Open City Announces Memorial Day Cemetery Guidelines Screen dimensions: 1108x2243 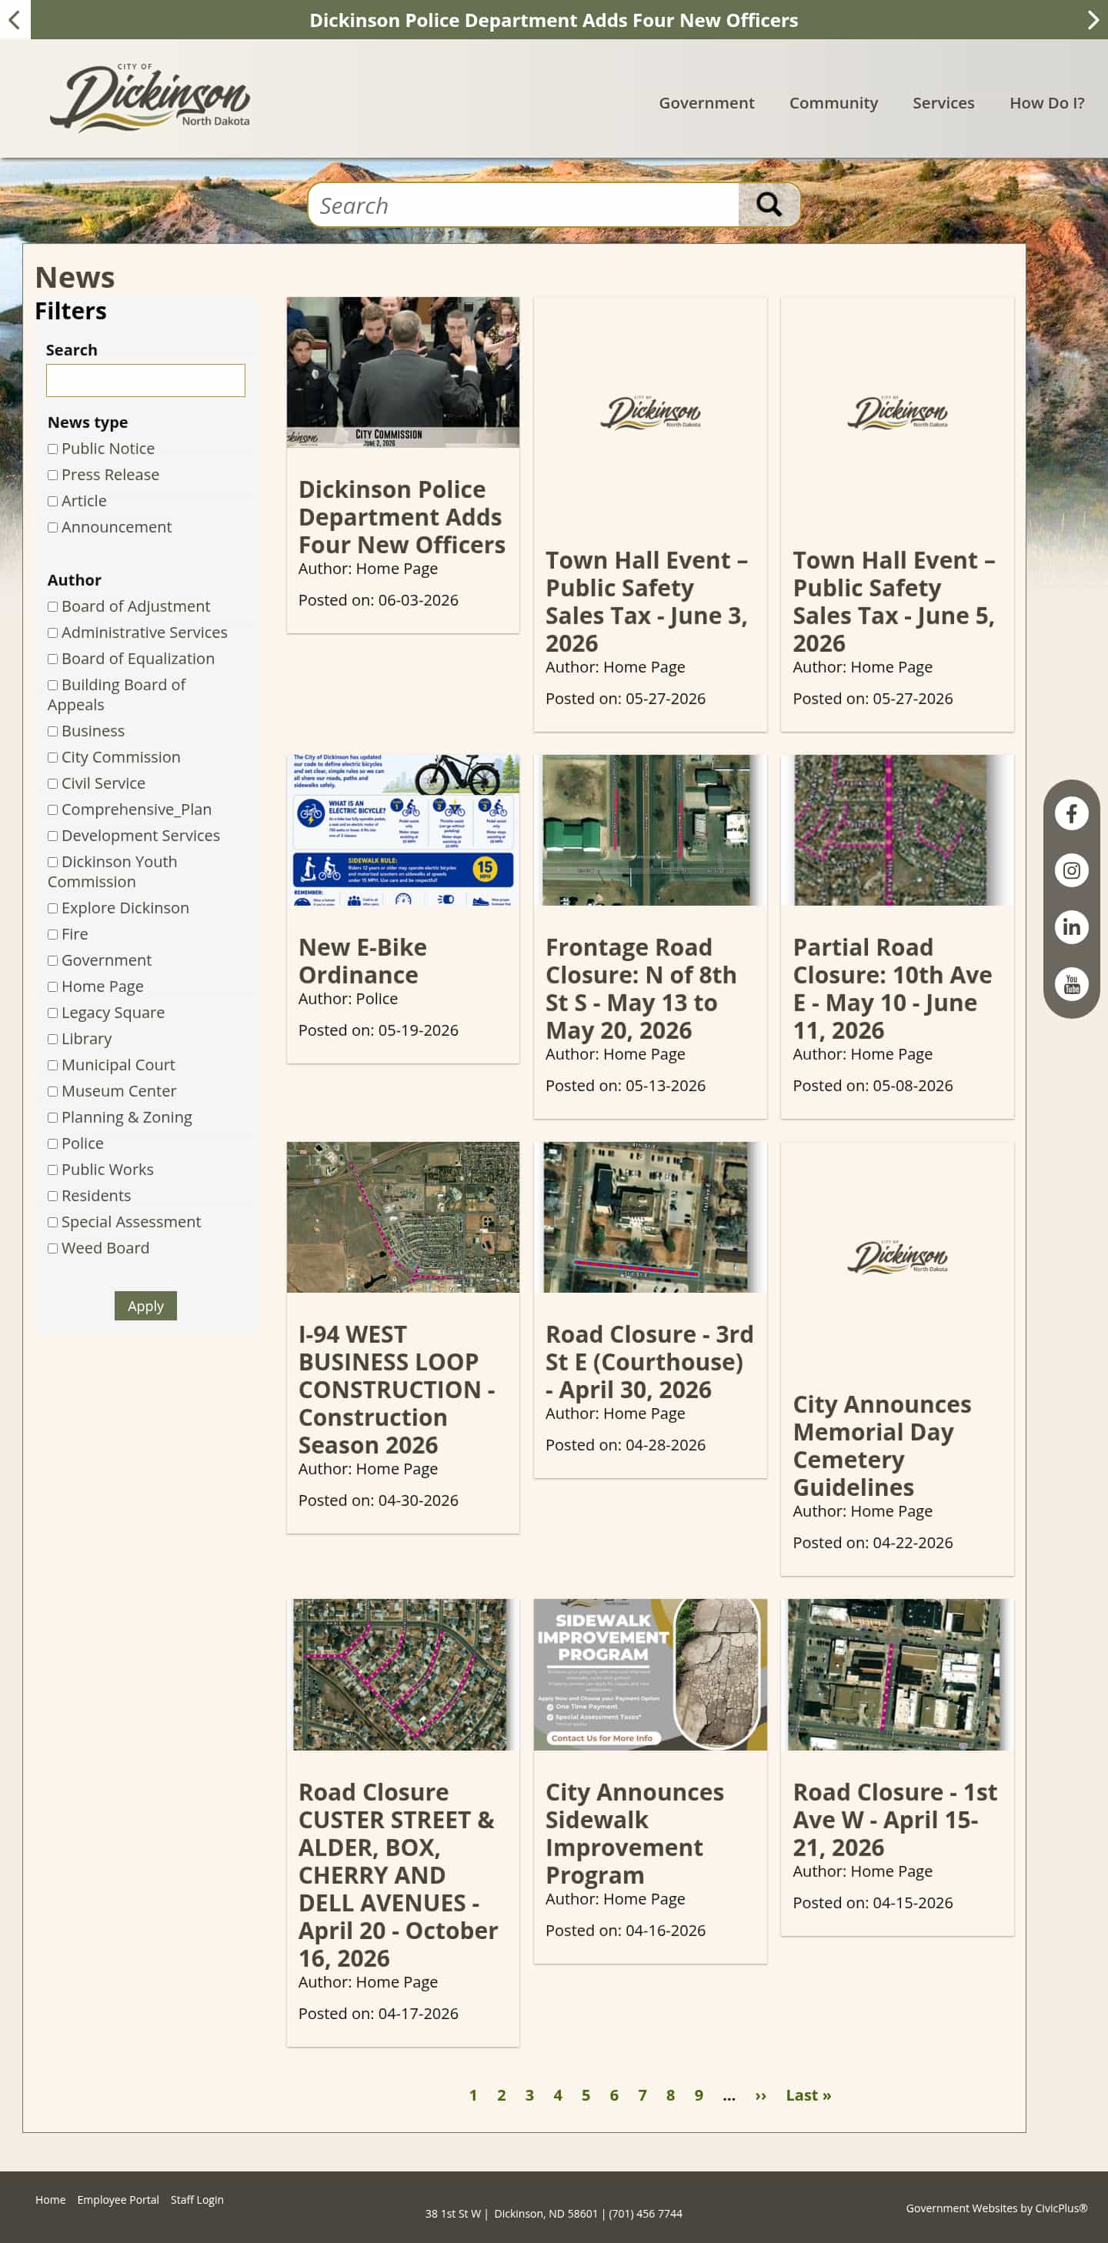click(882, 1445)
